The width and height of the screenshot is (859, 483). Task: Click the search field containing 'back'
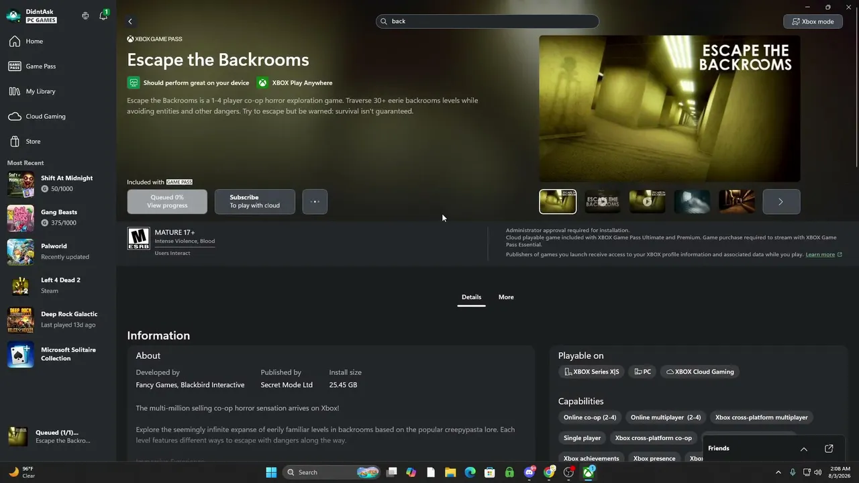click(x=487, y=21)
